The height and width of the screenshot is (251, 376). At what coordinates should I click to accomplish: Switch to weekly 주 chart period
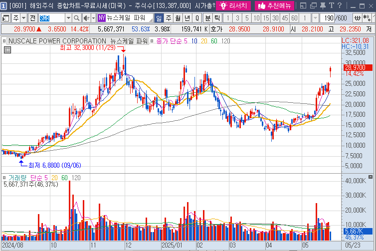tap(169, 18)
